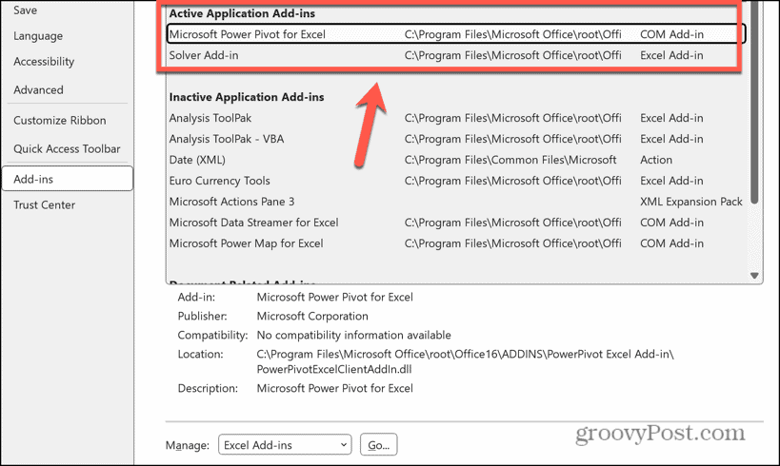Image resolution: width=780 pixels, height=466 pixels.
Task: Open the Manage Excel Add-ins dropdown
Action: (285, 445)
